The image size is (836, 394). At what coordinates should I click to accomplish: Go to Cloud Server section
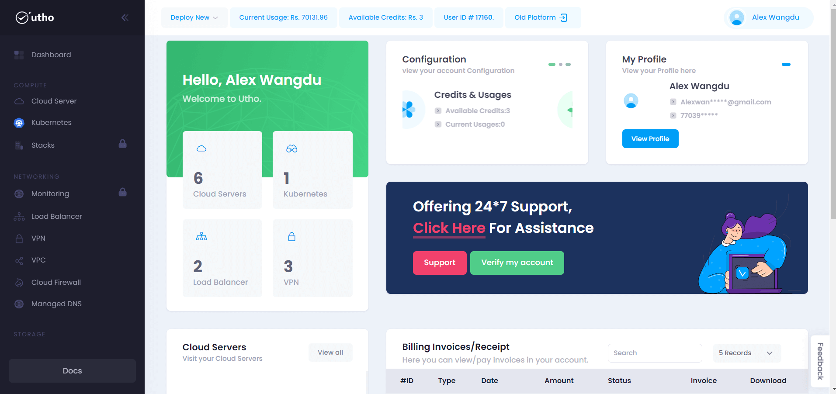pos(54,101)
